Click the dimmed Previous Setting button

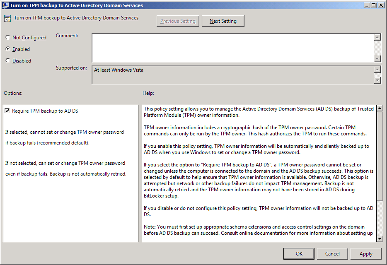178,21
